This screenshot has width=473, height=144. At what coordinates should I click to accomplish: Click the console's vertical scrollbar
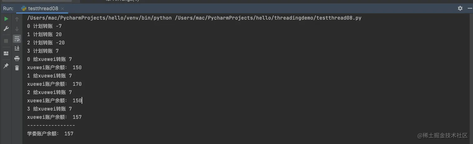[x=471, y=78]
